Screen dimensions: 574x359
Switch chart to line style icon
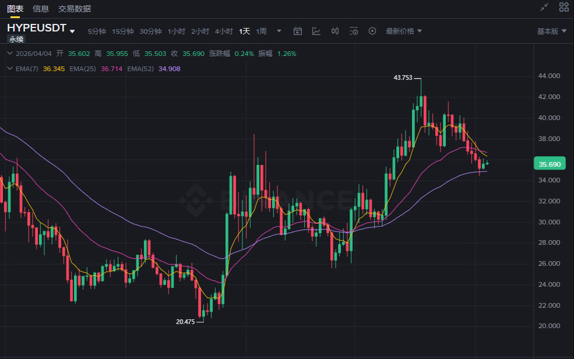[x=316, y=31]
